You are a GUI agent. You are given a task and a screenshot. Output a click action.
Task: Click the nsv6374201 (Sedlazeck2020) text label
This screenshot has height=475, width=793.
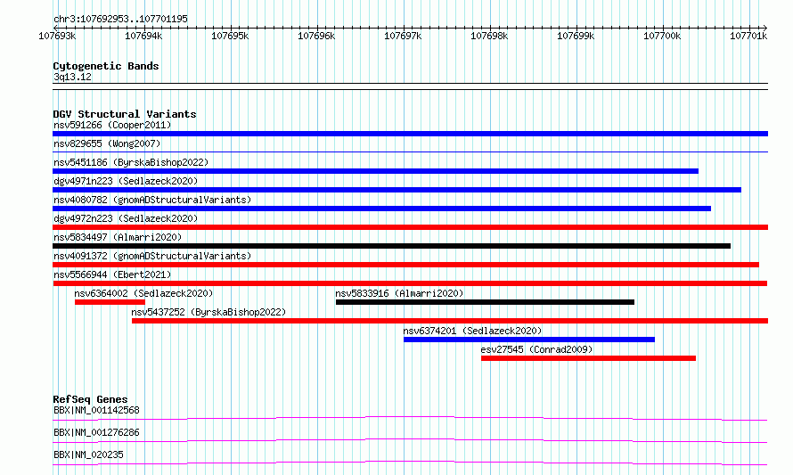(472, 331)
